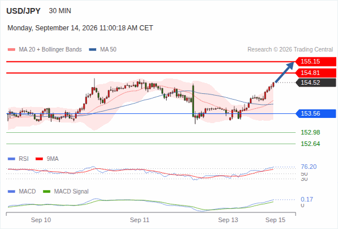Click the red 9MA legend swatch
Screen dimensions: 338x229
pos(39,159)
